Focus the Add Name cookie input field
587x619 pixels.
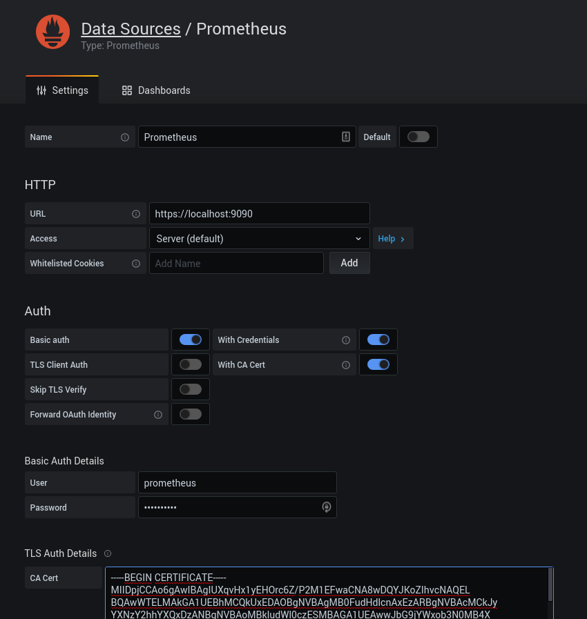(x=236, y=264)
